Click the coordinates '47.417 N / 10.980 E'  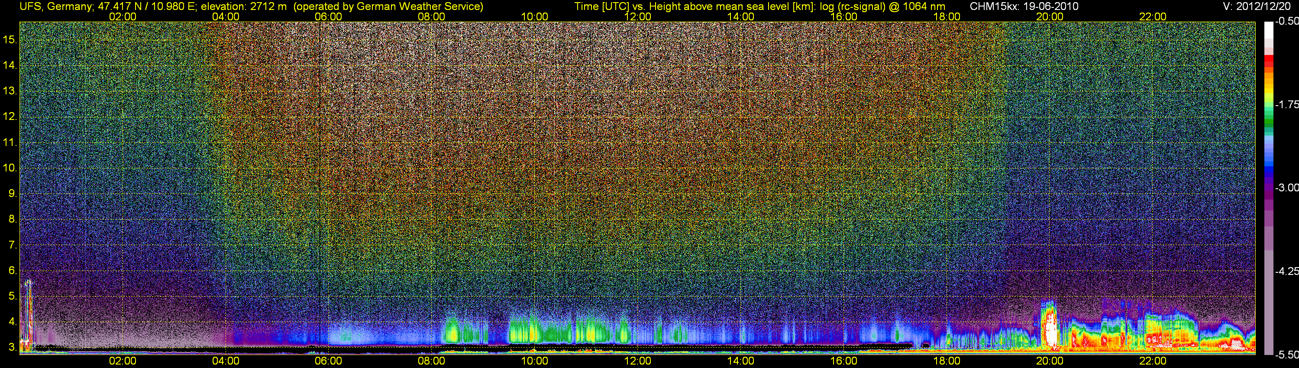(x=147, y=6)
